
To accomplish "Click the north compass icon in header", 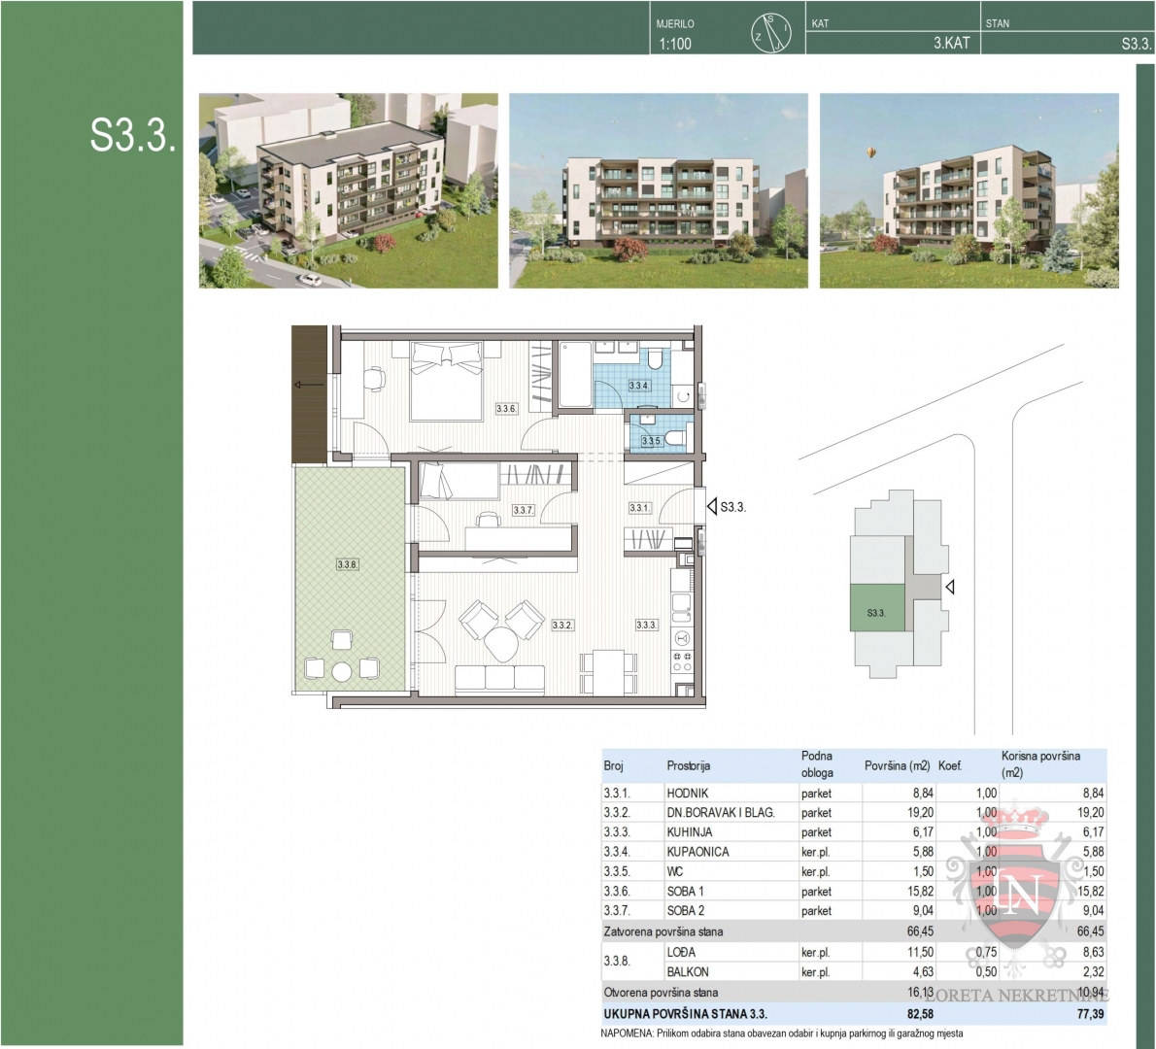I will tap(770, 33).
